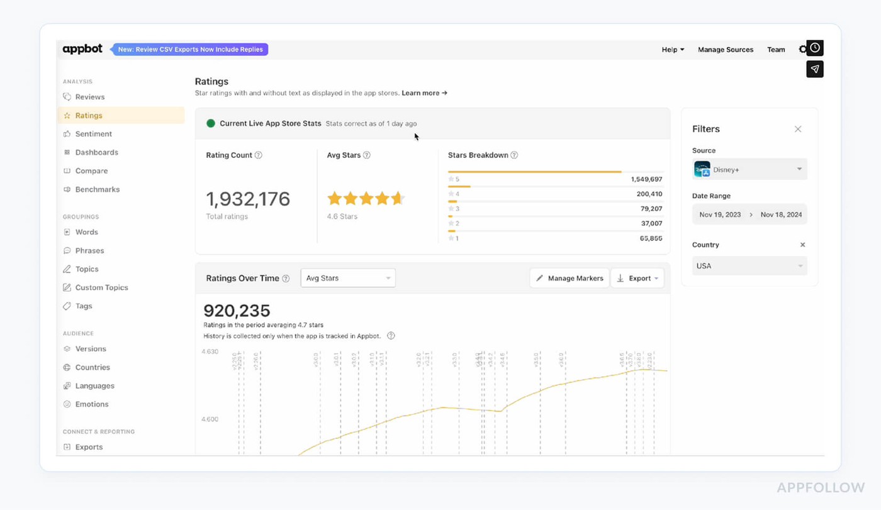The image size is (881, 510).
Task: Click the help icon beside Rating Count
Action: click(259, 155)
